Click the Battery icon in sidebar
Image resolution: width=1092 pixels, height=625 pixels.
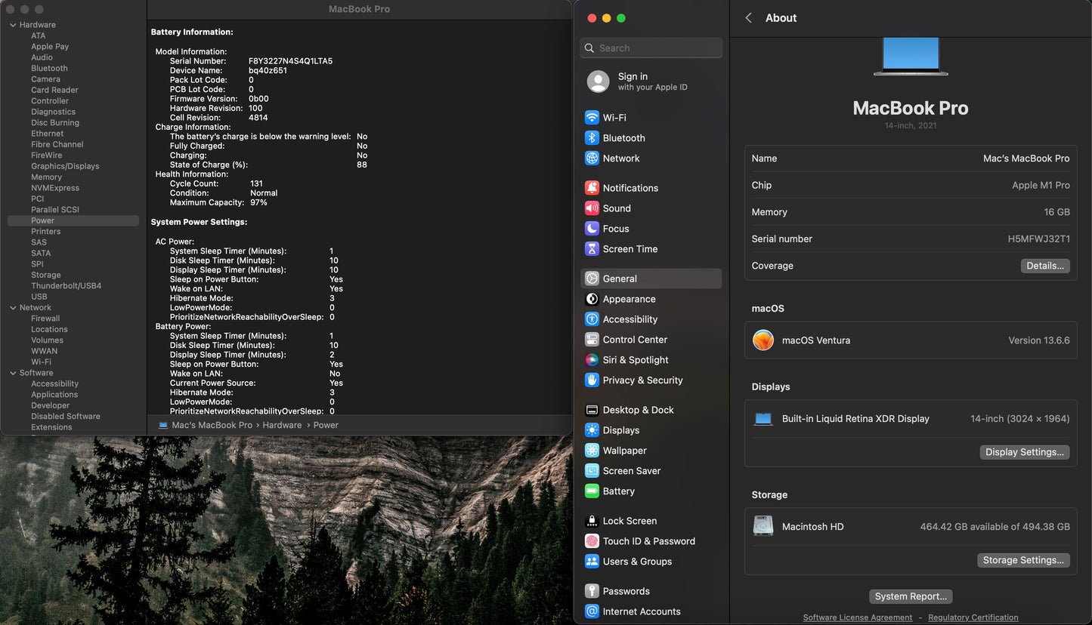point(592,491)
